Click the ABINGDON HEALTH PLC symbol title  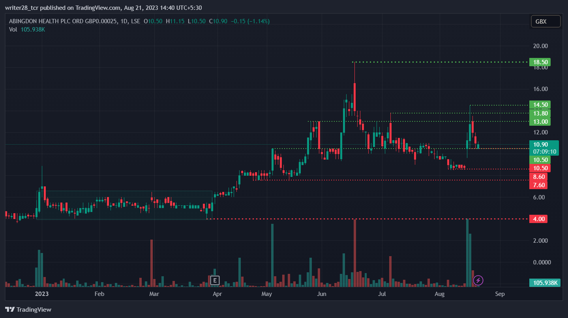coord(63,21)
